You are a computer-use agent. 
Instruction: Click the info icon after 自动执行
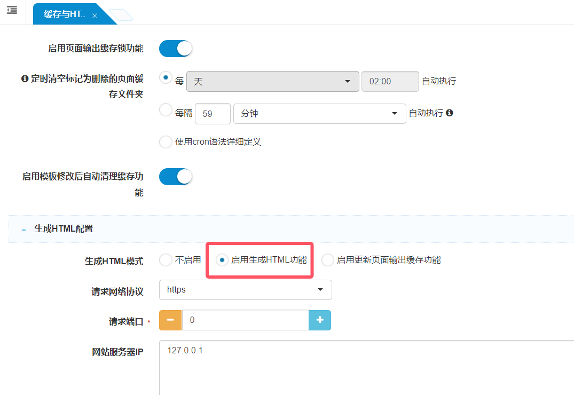tap(449, 113)
